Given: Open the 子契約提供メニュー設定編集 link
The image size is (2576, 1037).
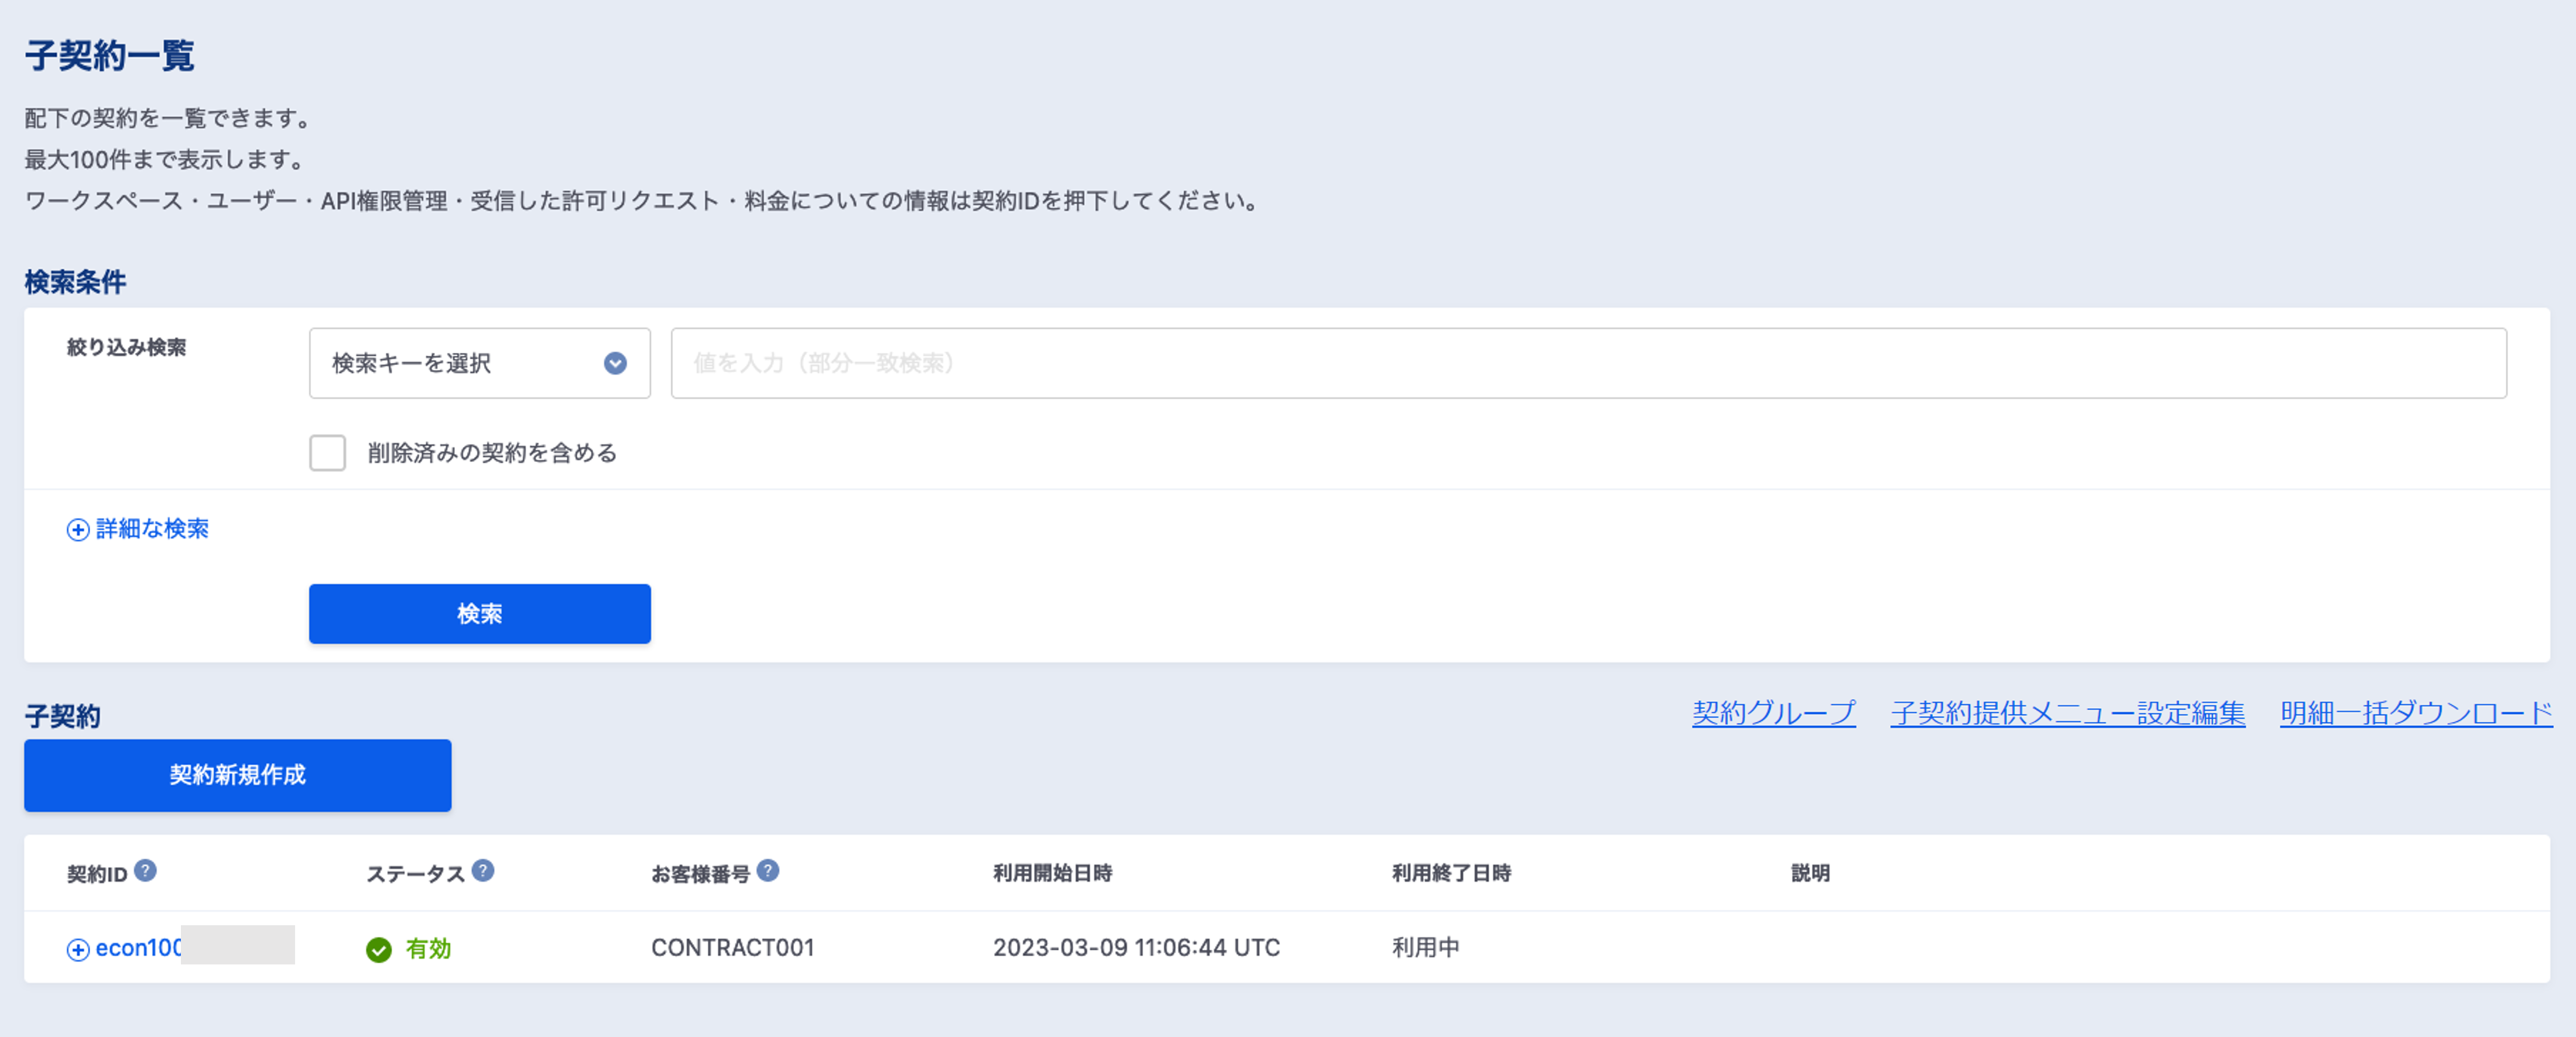Looking at the screenshot, I should tap(2067, 713).
